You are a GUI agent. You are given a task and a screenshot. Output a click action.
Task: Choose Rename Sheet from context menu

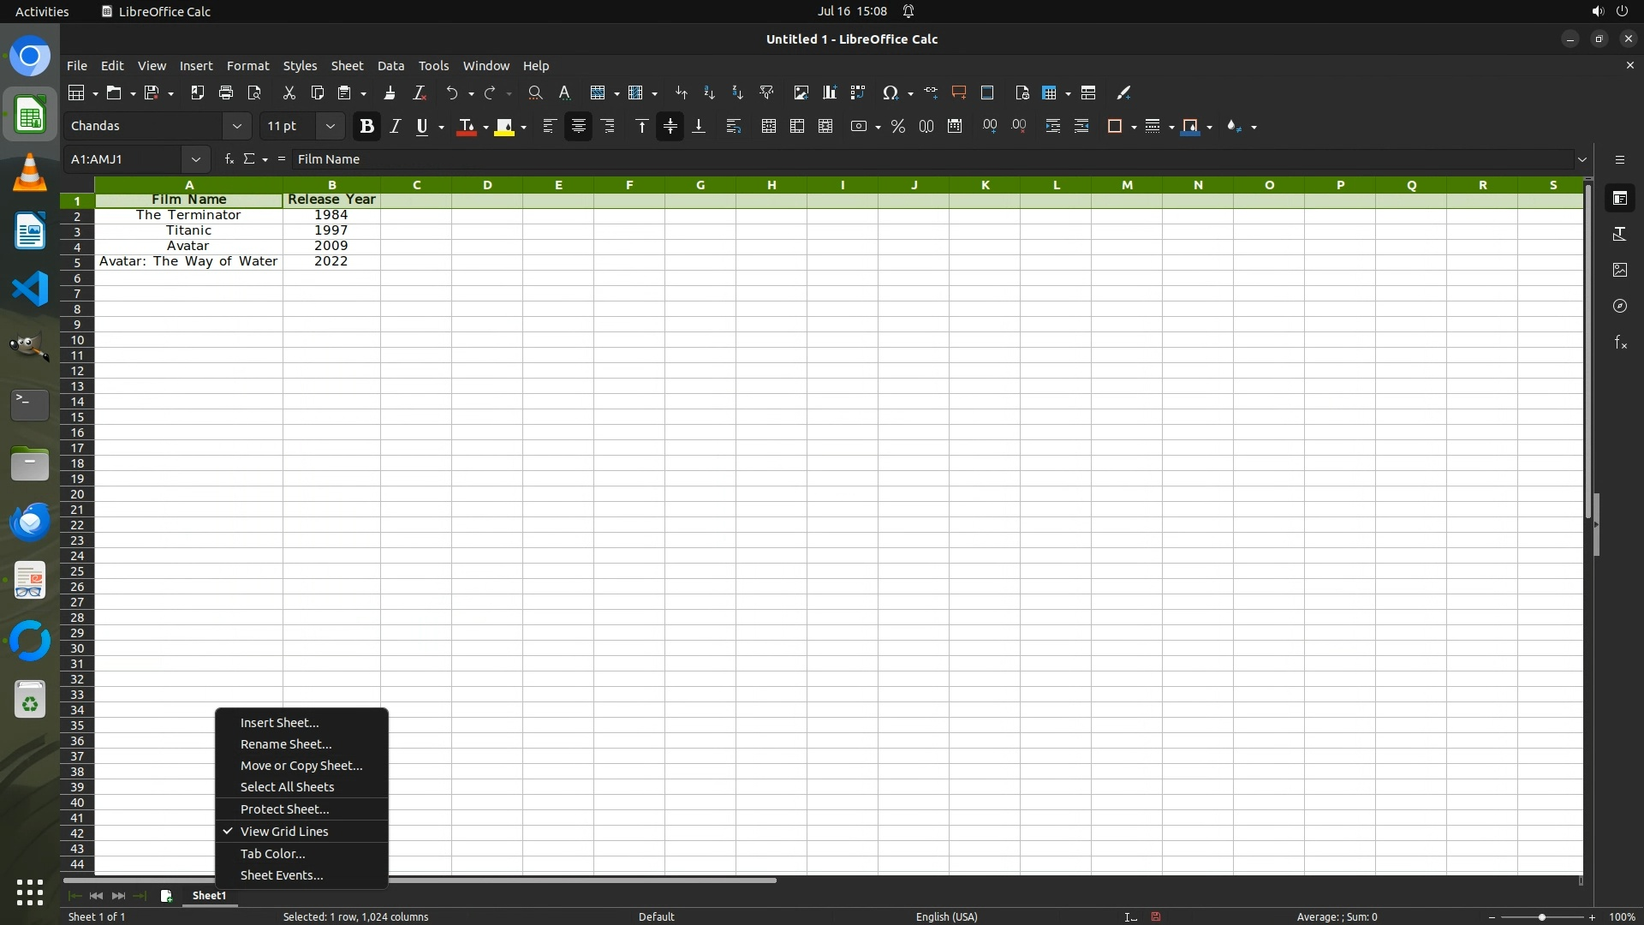286,743
